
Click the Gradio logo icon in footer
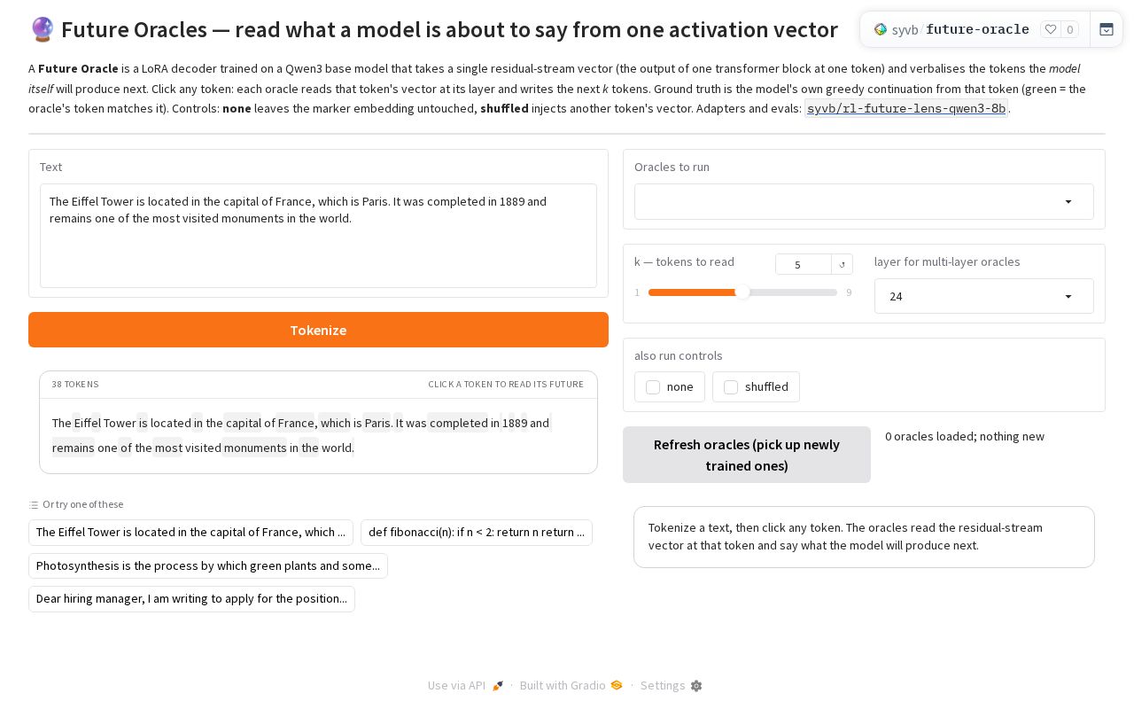(x=617, y=685)
